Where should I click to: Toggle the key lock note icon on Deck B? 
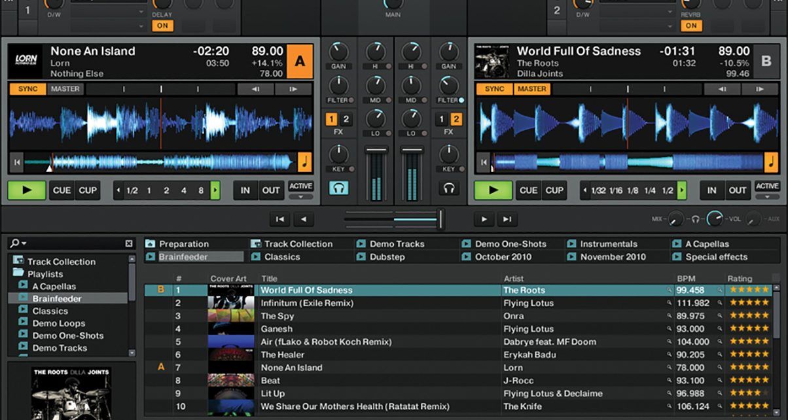tap(772, 162)
